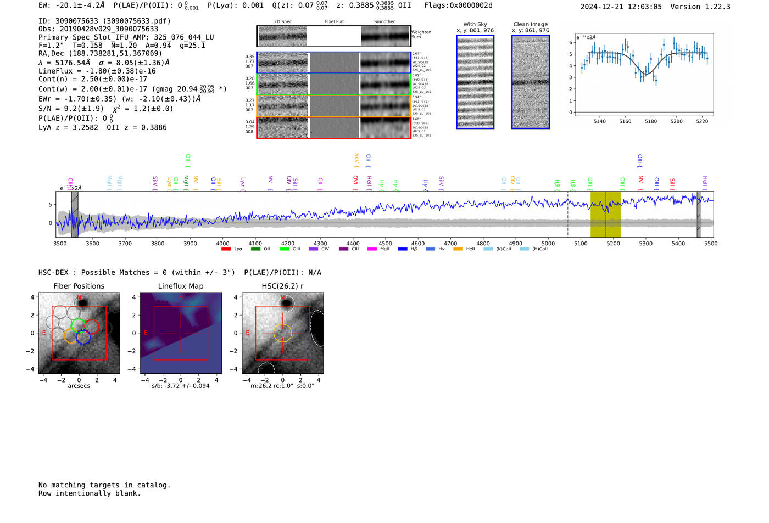Click the 'No matching targets in catalog.' text
The image size is (769, 523).
pyautogui.click(x=104, y=485)
